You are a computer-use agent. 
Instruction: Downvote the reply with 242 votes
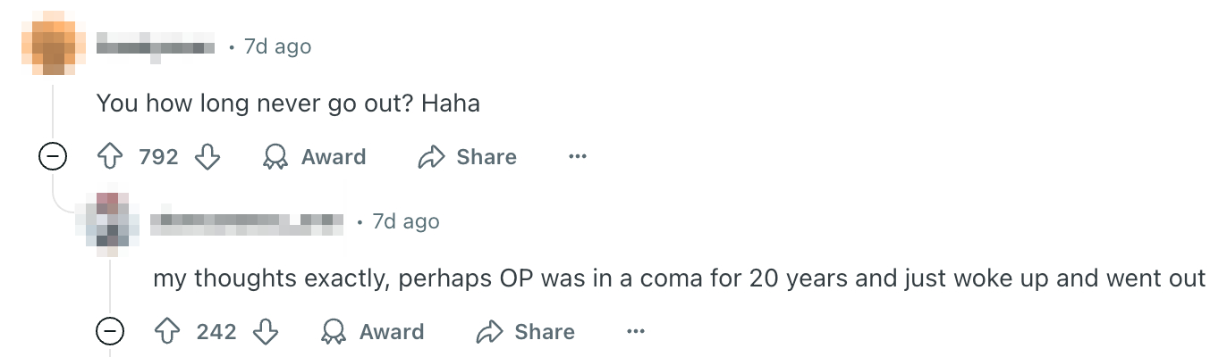(x=266, y=332)
